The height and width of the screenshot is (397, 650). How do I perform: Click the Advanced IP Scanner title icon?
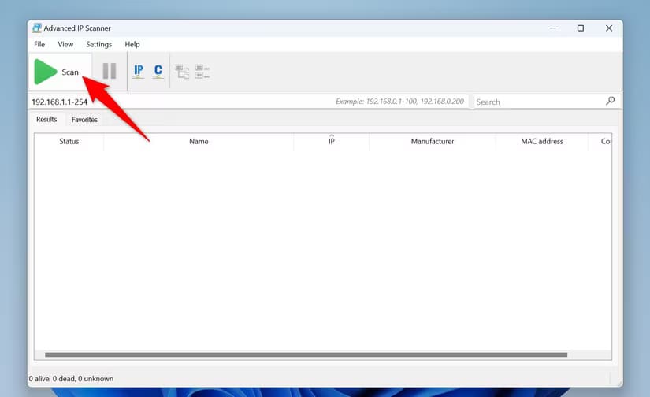point(37,28)
